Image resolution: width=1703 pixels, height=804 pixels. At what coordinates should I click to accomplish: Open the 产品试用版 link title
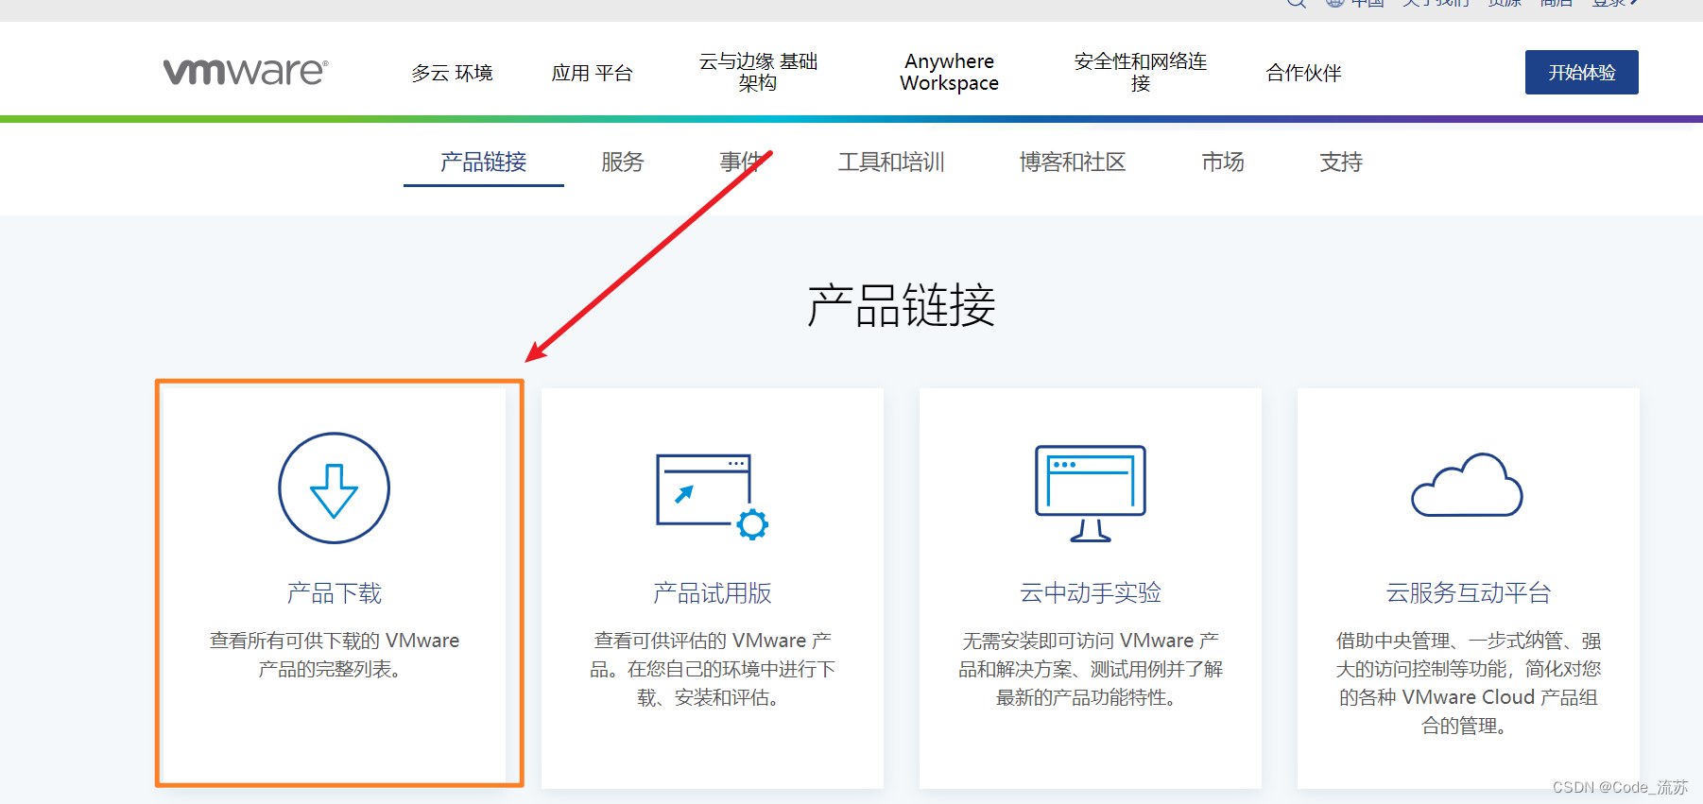click(x=712, y=593)
